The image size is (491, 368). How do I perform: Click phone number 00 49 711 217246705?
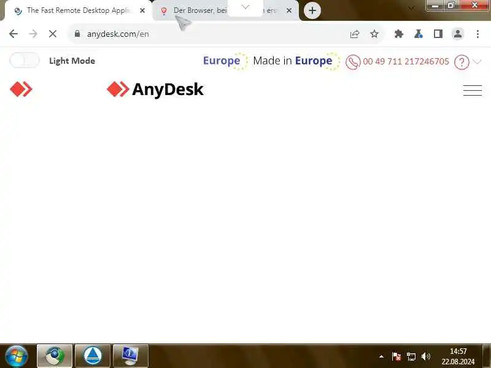click(x=406, y=61)
